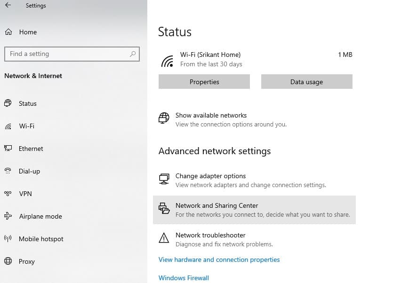Click the Properties button
Viewport: 393px width, 283px height.
click(204, 82)
